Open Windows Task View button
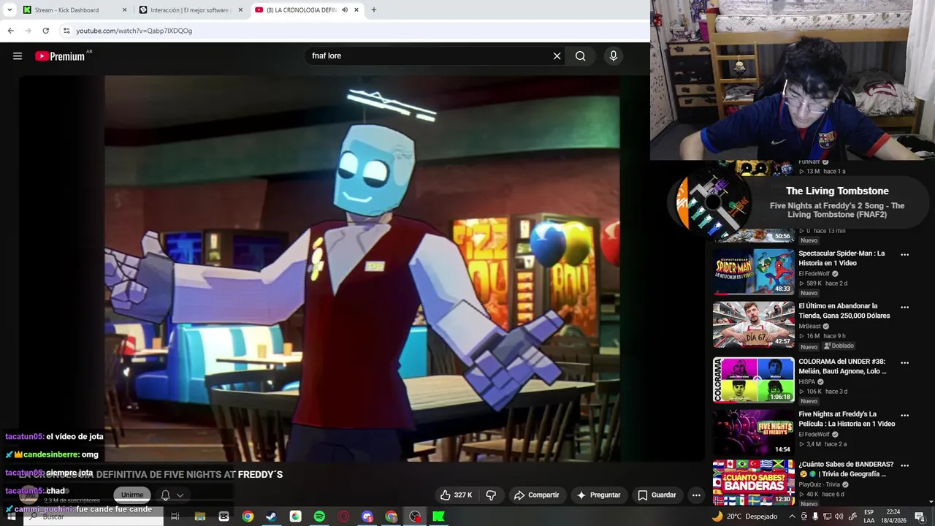935x526 pixels. [175, 517]
